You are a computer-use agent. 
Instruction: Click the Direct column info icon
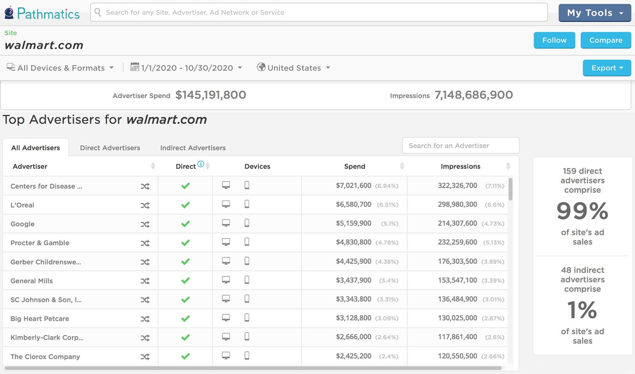pos(201,164)
